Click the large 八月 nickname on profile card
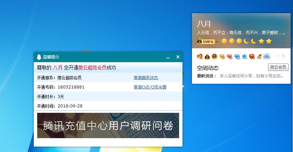The height and width of the screenshot is (152, 293). (x=204, y=24)
